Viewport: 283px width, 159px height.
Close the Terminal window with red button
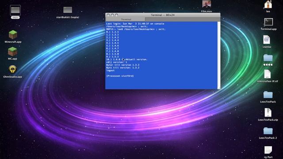point(108,15)
